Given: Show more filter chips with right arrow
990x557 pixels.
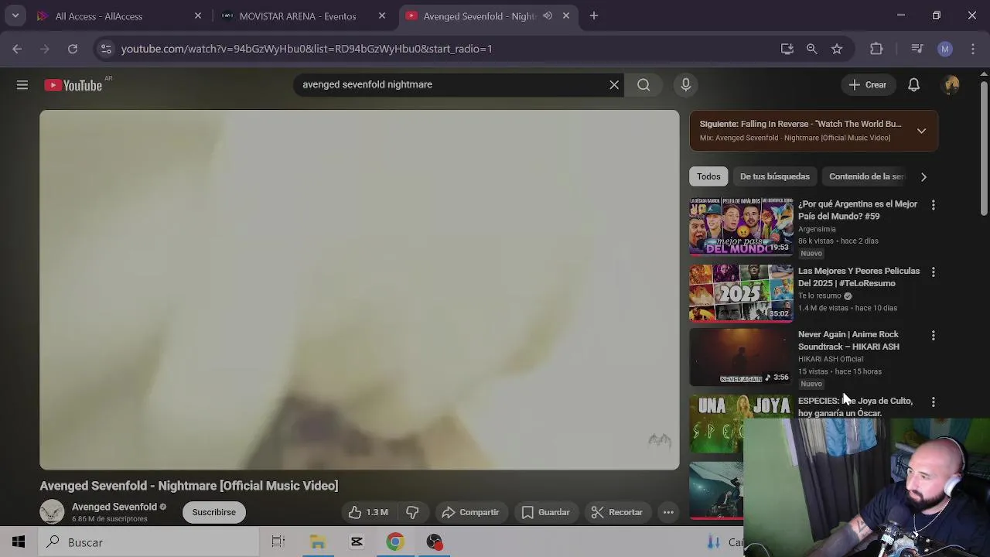Looking at the screenshot, I should click(x=923, y=177).
